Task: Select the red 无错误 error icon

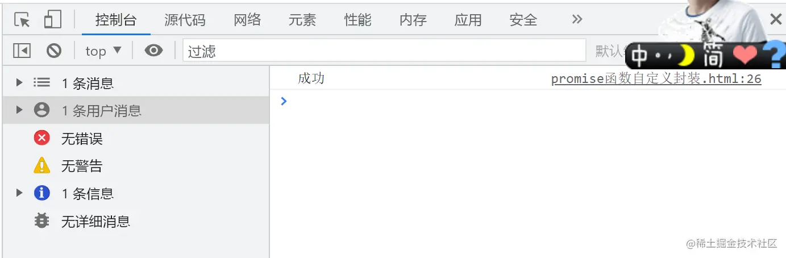Action: tap(42, 138)
